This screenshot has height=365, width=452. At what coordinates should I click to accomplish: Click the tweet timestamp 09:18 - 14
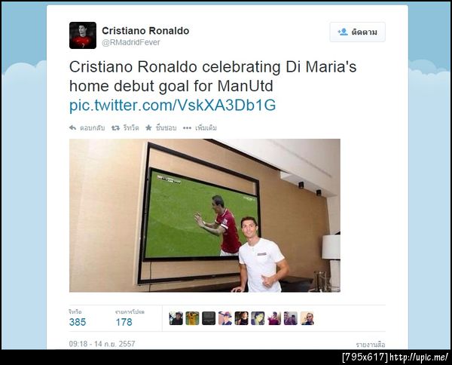tap(102, 344)
